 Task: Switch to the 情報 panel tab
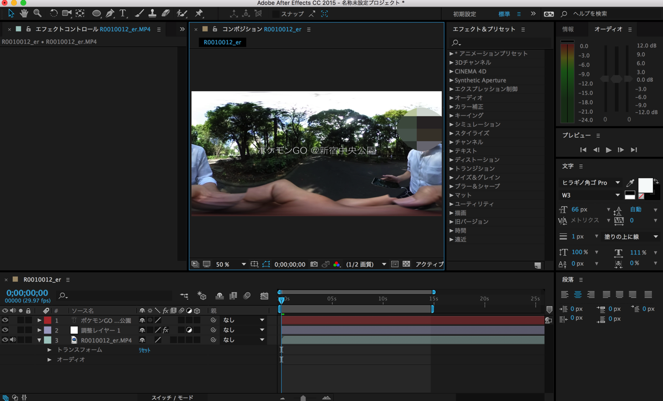(568, 29)
